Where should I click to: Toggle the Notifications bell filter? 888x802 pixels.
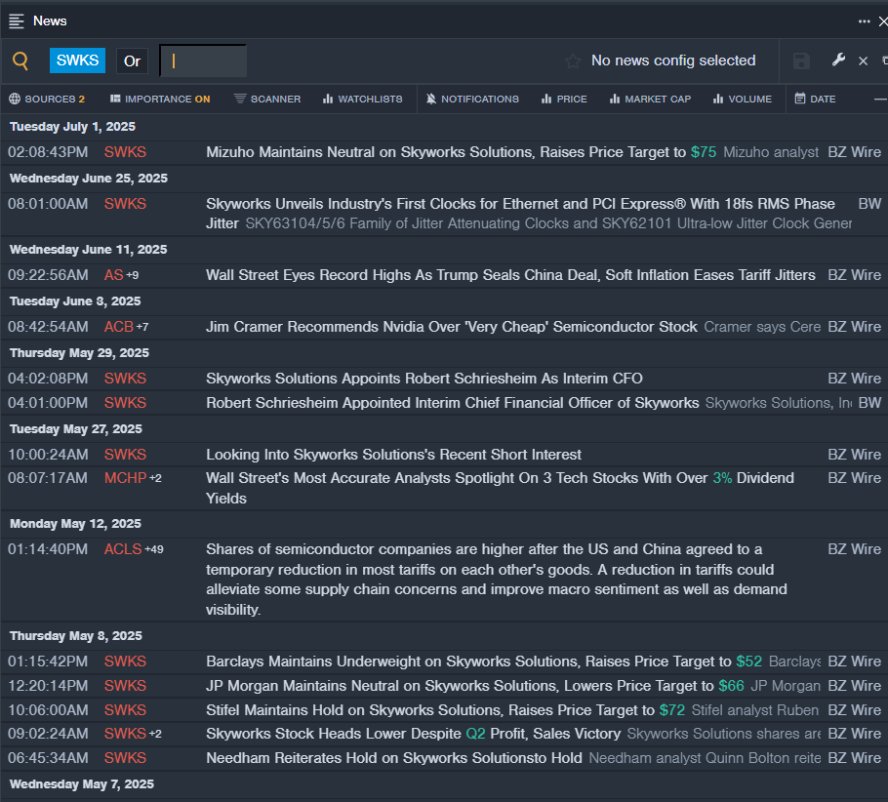point(472,99)
